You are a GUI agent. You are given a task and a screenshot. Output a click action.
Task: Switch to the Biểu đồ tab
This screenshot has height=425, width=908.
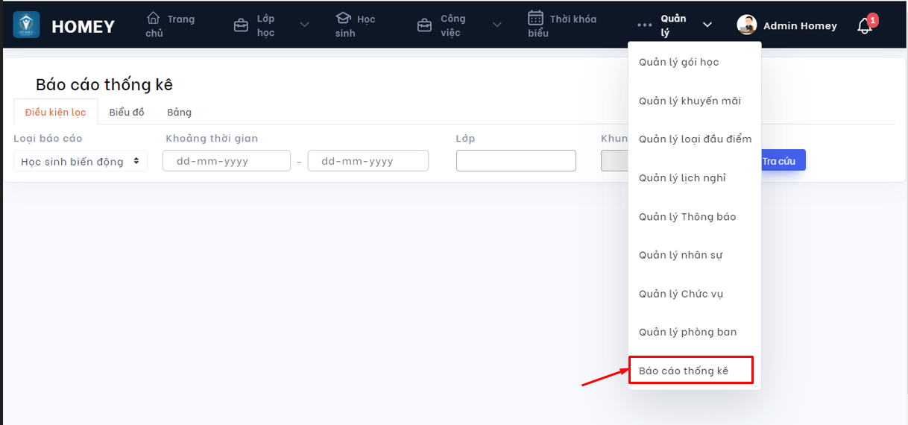(x=127, y=112)
